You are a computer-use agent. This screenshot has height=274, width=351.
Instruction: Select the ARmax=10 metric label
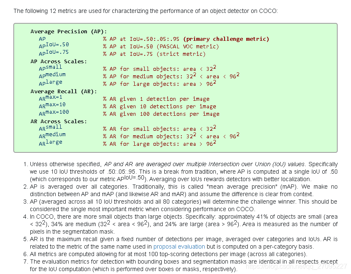click(x=52, y=105)
